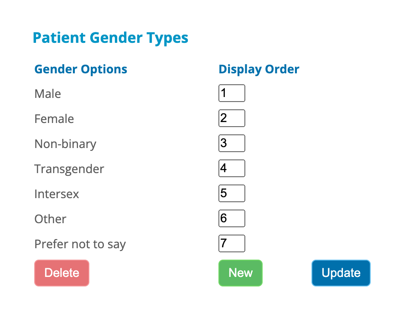The height and width of the screenshot is (317, 404).
Task: Click the red Delete button
Action: [62, 273]
